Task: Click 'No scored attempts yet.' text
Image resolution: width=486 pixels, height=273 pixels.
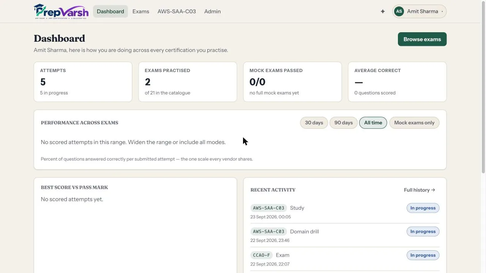Action: coord(72,199)
